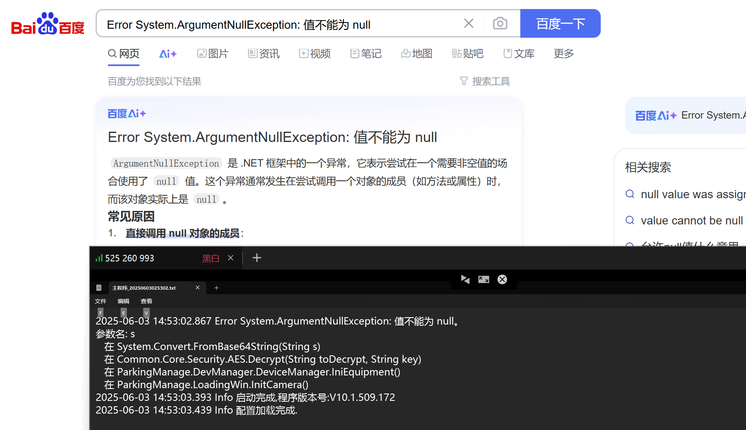Open the 地图 search tab
Viewport: 746px width, 430px height.
point(416,54)
